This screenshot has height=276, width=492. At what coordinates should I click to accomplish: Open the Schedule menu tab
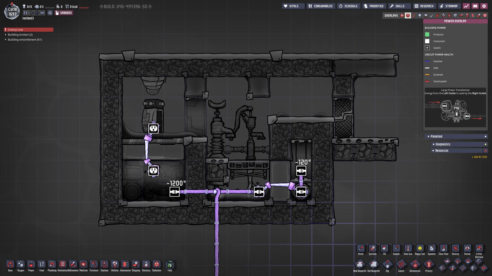pyautogui.click(x=348, y=6)
